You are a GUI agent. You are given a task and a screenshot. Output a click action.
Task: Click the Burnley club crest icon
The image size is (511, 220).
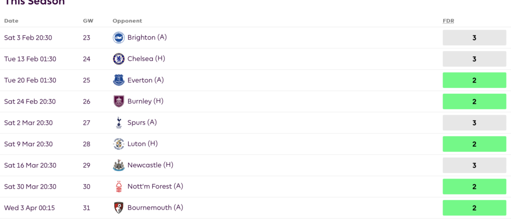pyautogui.click(x=119, y=101)
